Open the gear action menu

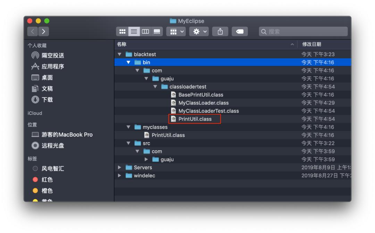pos(199,32)
